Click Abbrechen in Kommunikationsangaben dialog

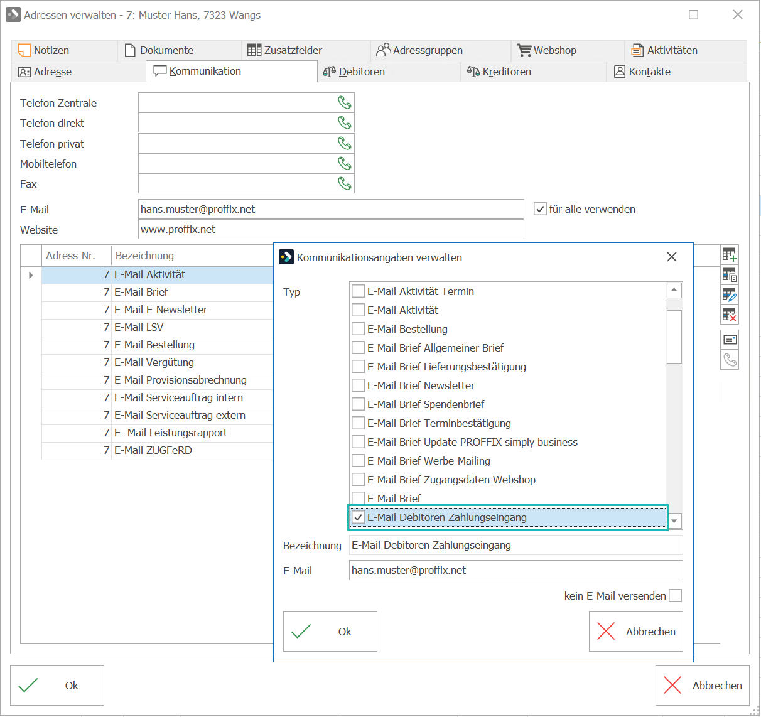point(636,632)
